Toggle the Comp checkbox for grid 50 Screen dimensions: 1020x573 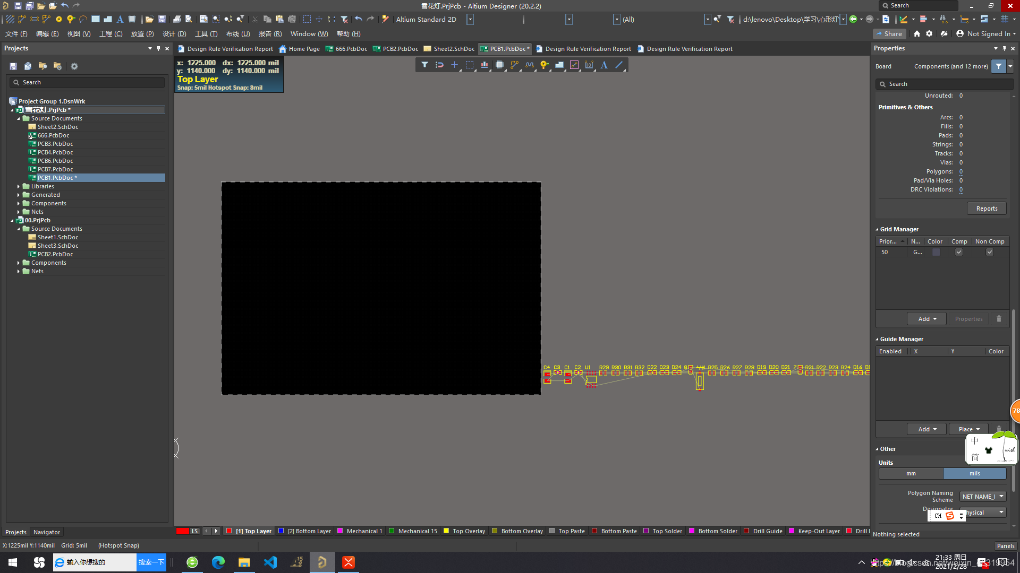959,252
